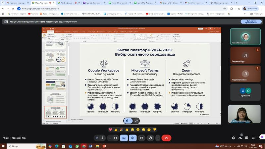Open the Windows notifications center icon
The width and height of the screenshot is (265, 149).
tap(261, 146)
